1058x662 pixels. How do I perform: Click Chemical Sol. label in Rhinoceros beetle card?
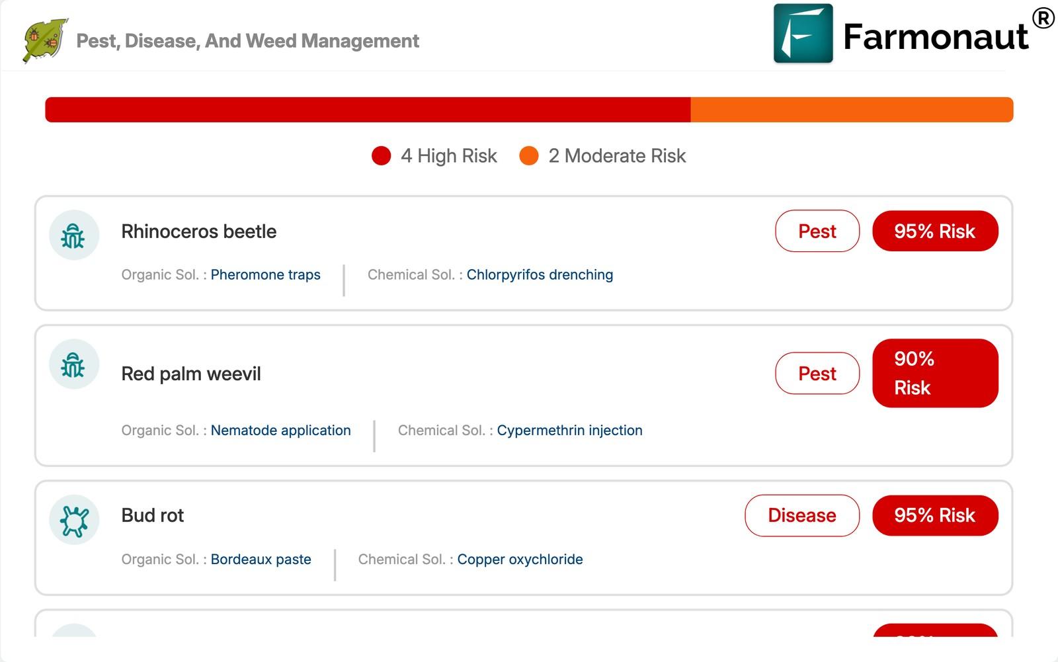415,274
